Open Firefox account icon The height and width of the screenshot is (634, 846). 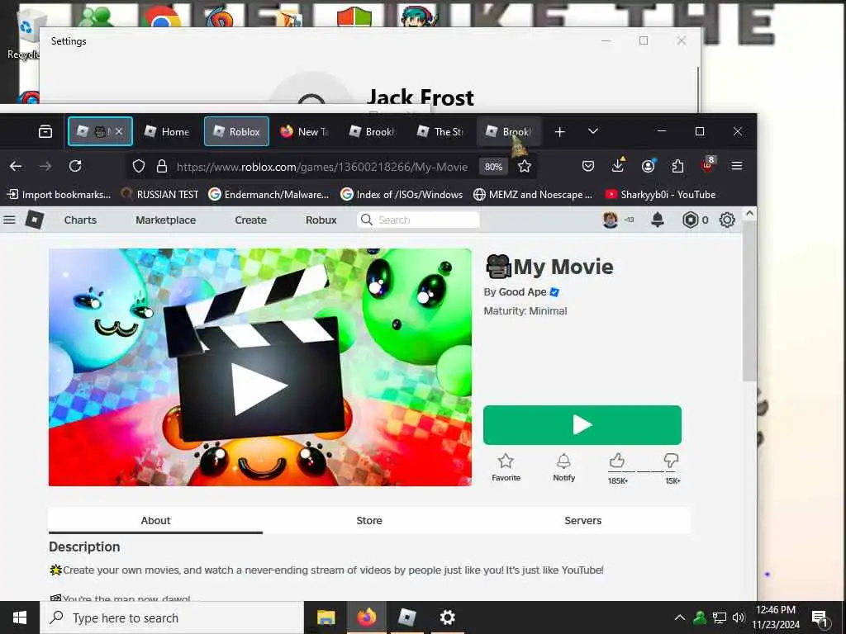[x=648, y=166]
